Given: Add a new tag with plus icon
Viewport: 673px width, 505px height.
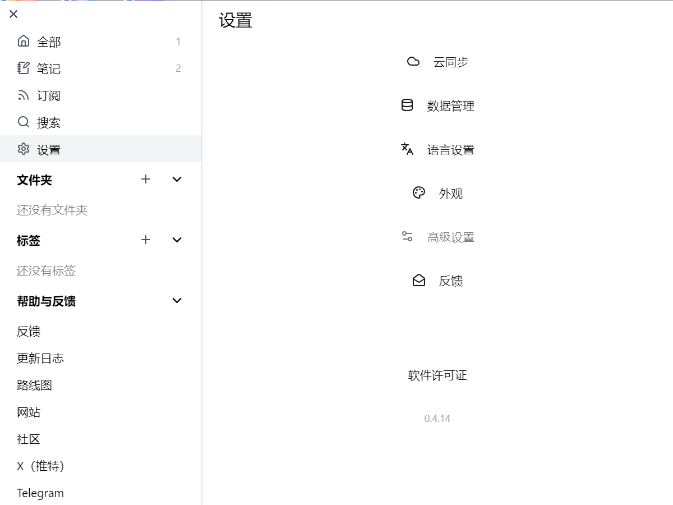Looking at the screenshot, I should [146, 240].
